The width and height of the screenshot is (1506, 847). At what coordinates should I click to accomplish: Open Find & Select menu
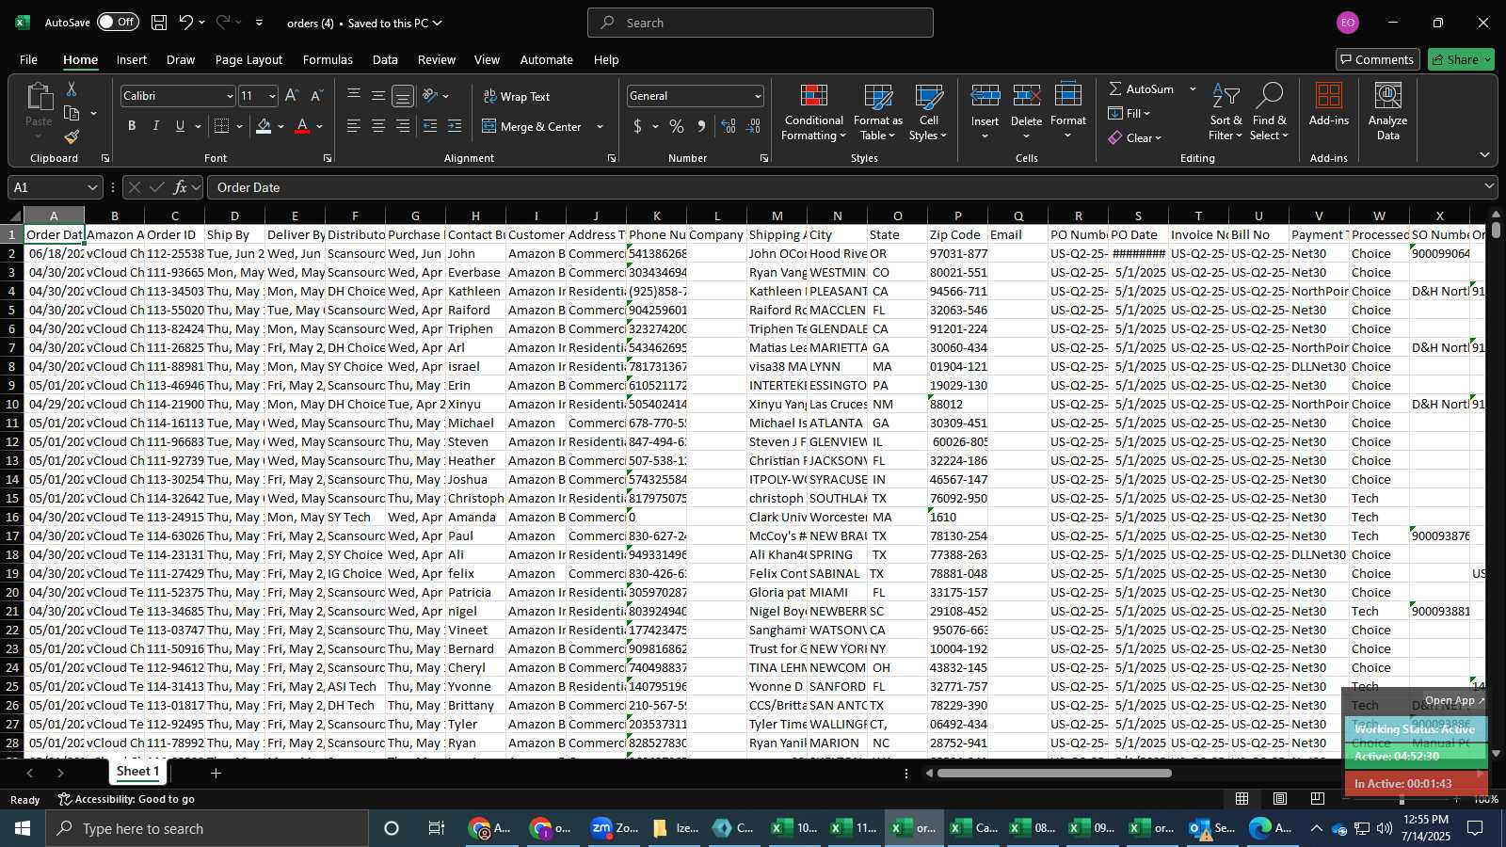click(1269, 113)
